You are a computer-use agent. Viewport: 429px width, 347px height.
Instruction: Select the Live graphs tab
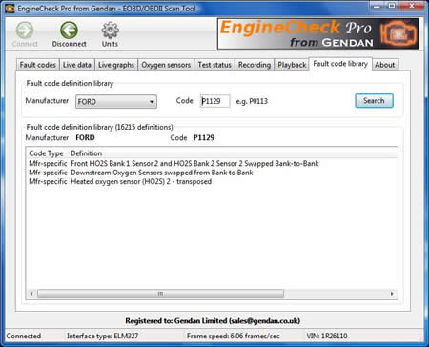(x=116, y=65)
